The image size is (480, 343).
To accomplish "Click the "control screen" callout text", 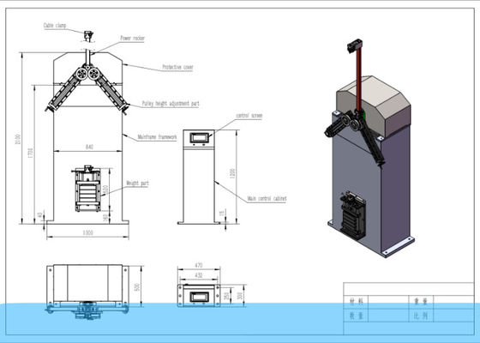I will pos(249,116).
